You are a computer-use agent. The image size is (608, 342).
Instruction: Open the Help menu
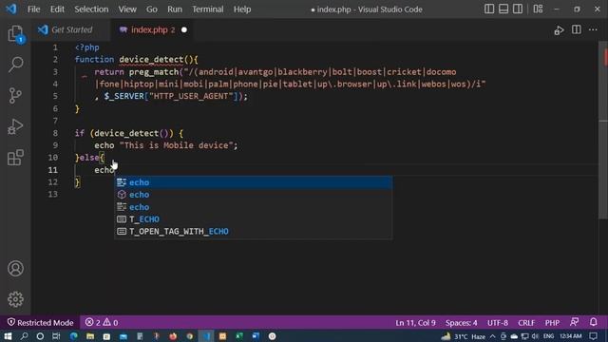point(242,9)
